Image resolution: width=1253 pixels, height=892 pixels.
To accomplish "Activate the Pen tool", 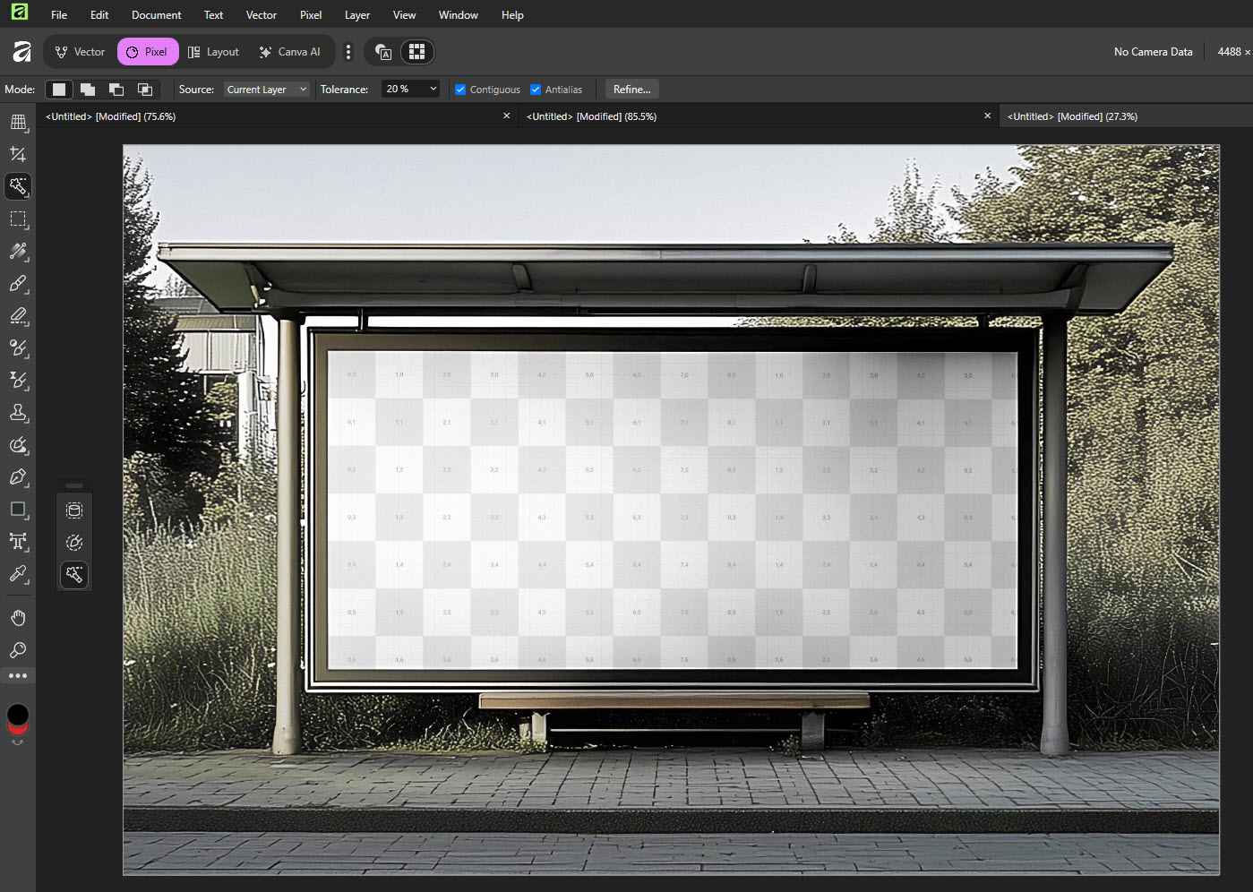I will (x=18, y=477).
